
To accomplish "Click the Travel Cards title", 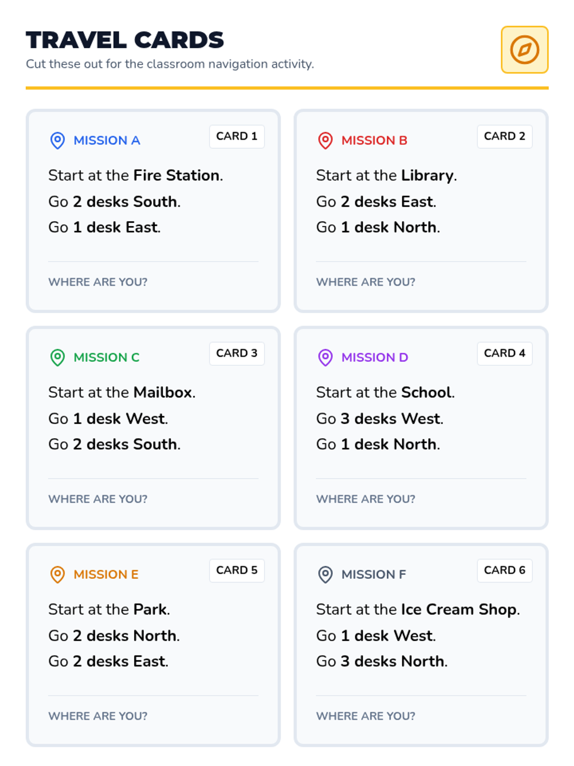I will click(125, 40).
